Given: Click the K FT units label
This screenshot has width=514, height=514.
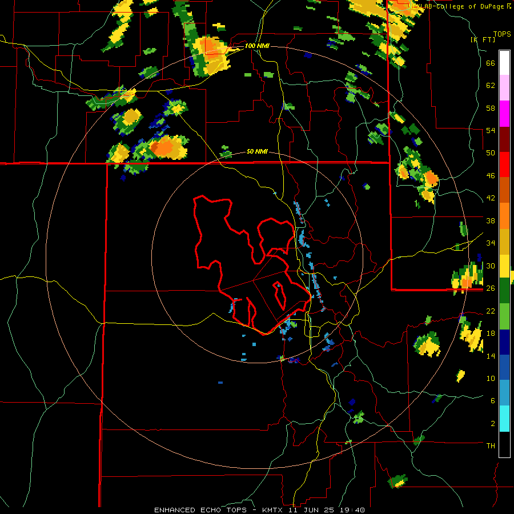Looking at the screenshot, I should coord(483,39).
